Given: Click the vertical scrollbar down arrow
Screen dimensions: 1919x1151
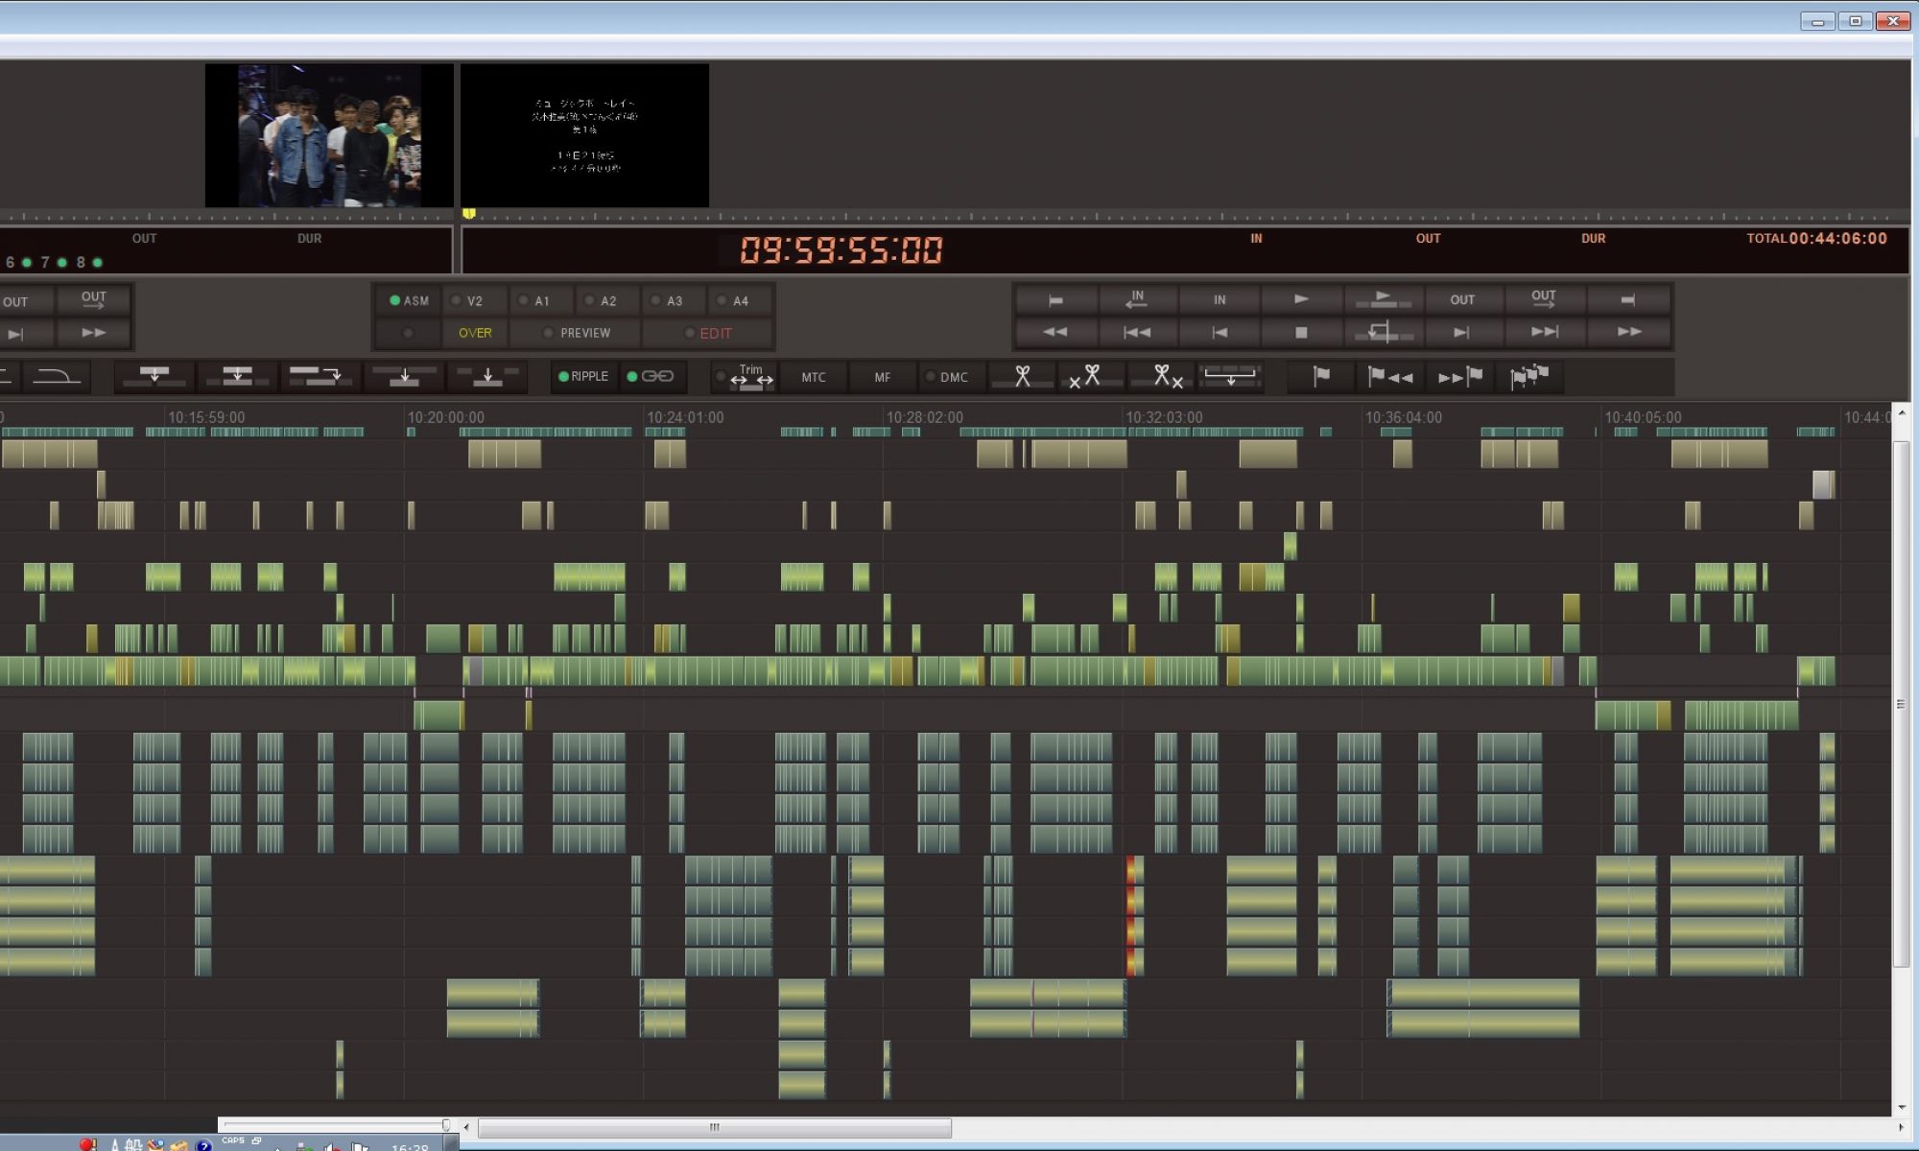Looking at the screenshot, I should pos(1901,1107).
